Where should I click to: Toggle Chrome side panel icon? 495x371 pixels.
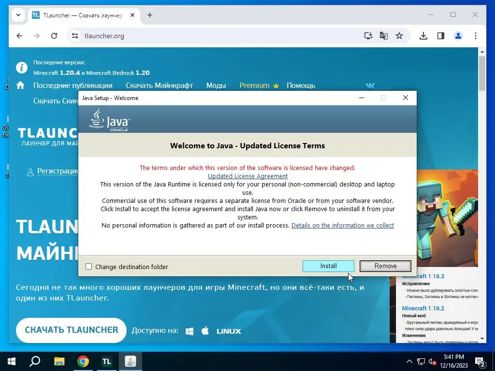[x=441, y=36]
